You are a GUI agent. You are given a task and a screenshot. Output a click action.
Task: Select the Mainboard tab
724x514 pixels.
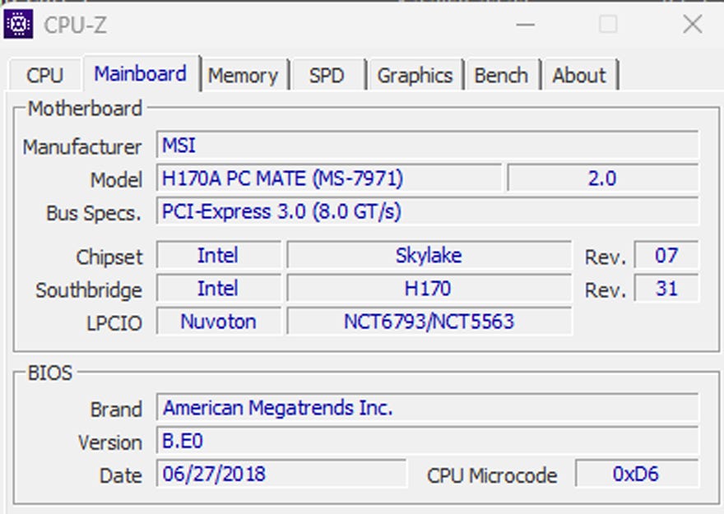pyautogui.click(x=140, y=74)
